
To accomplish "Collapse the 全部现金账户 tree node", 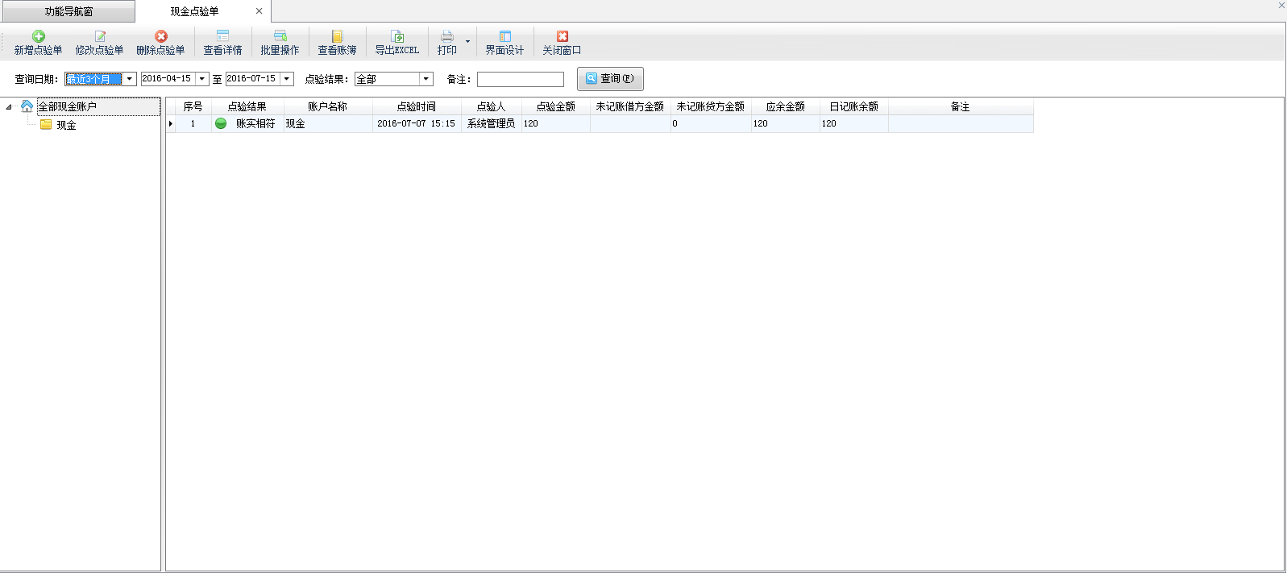I will coord(9,107).
